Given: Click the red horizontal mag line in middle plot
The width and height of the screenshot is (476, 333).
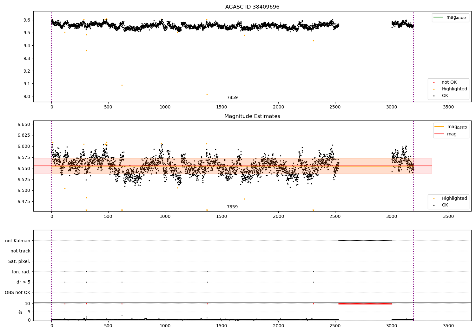Looking at the screenshot, I should (x=233, y=166).
